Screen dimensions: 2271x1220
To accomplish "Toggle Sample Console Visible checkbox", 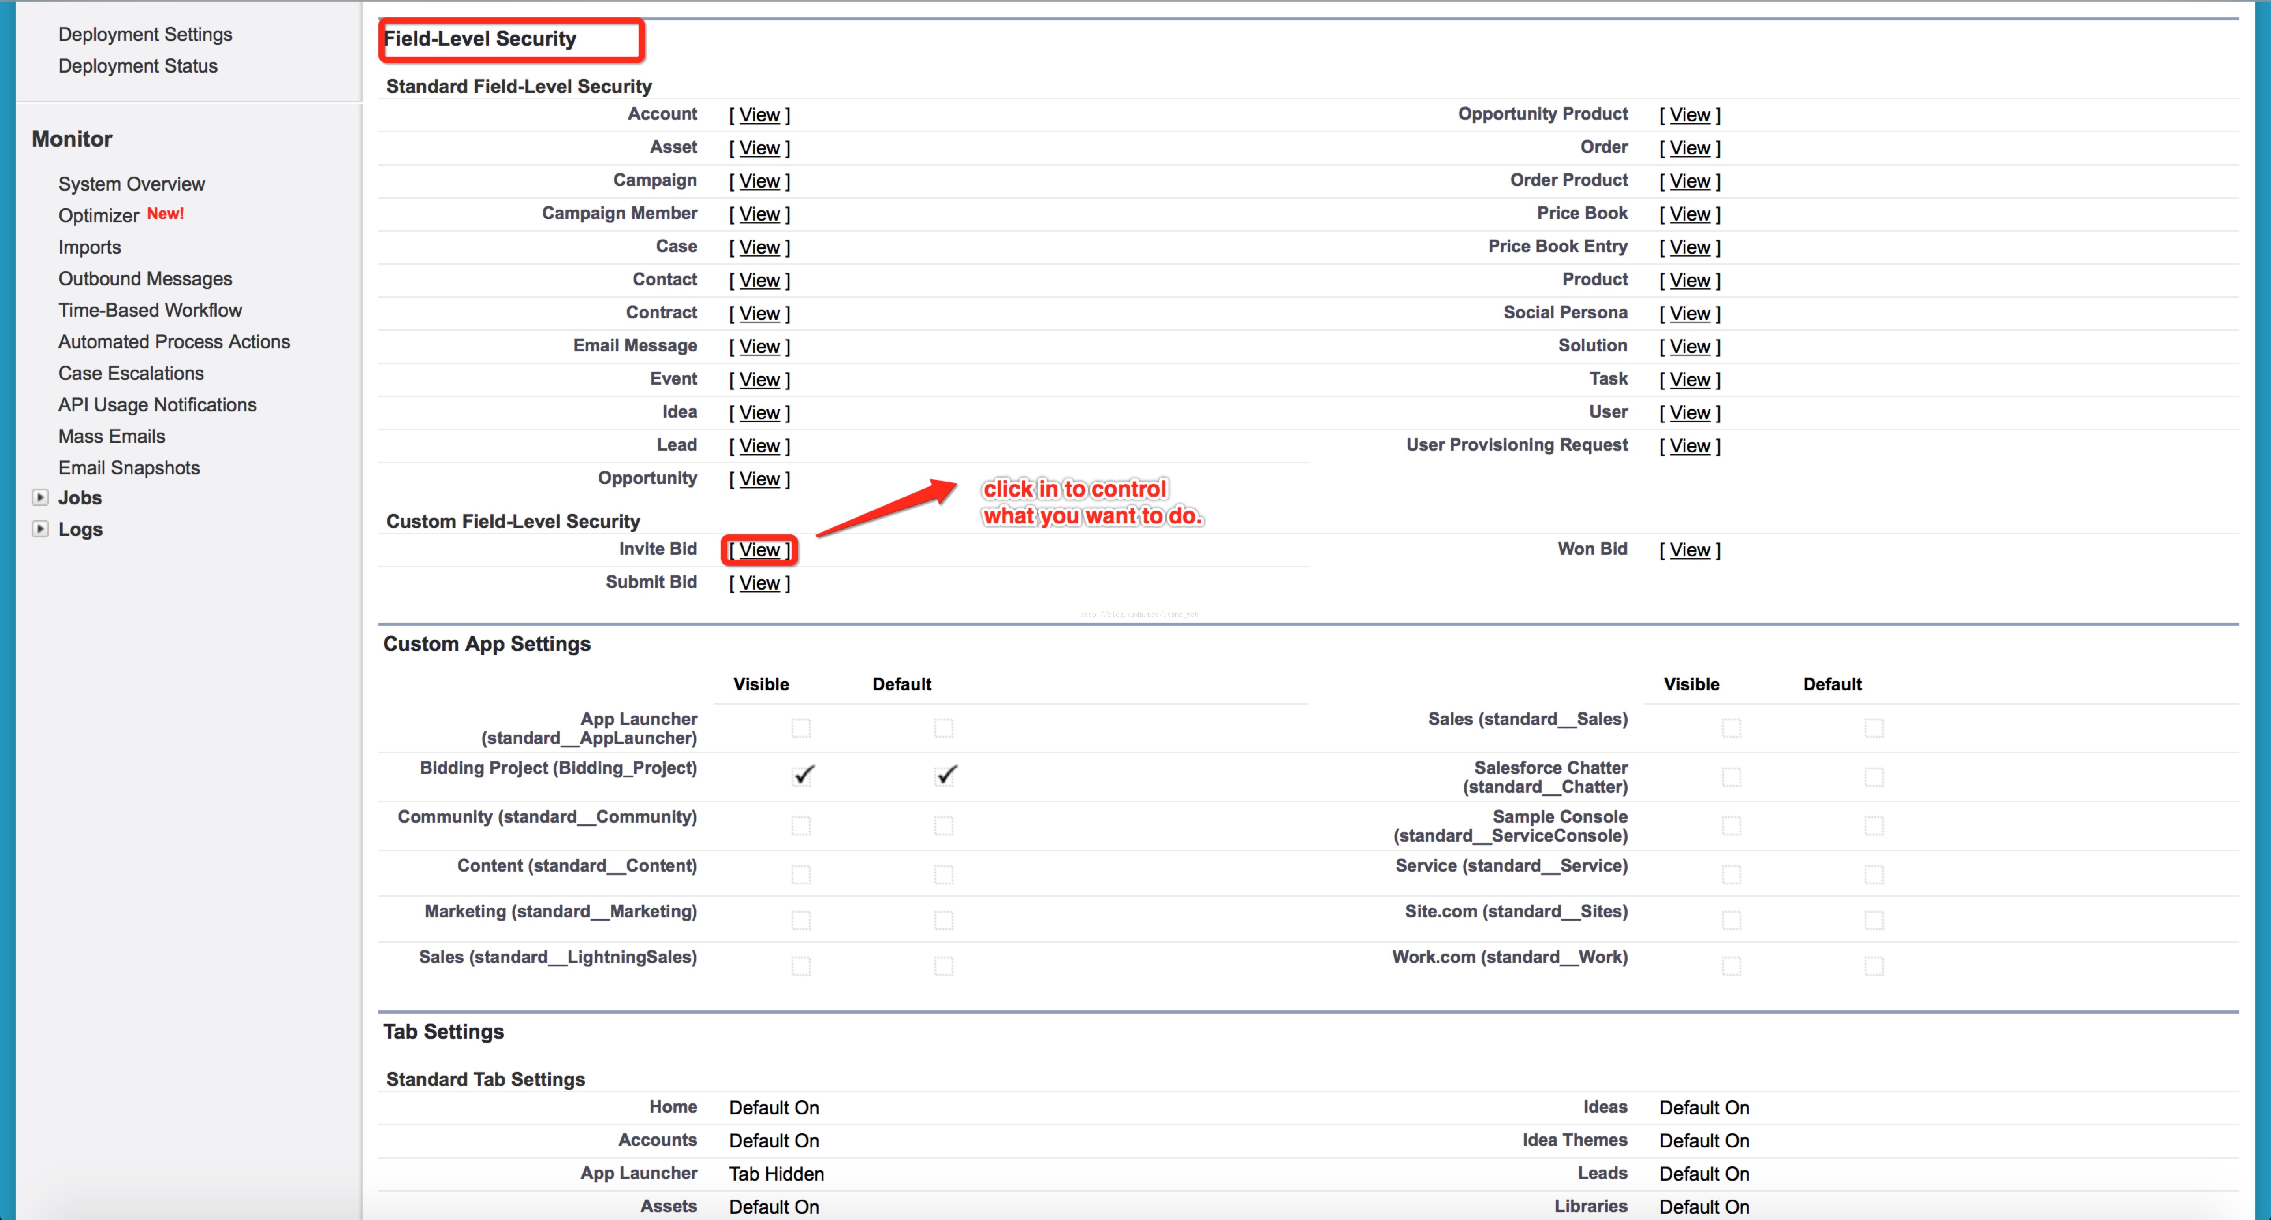I will pos(1732,826).
